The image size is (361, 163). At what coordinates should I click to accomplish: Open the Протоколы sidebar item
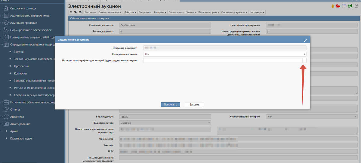[x=21, y=66]
